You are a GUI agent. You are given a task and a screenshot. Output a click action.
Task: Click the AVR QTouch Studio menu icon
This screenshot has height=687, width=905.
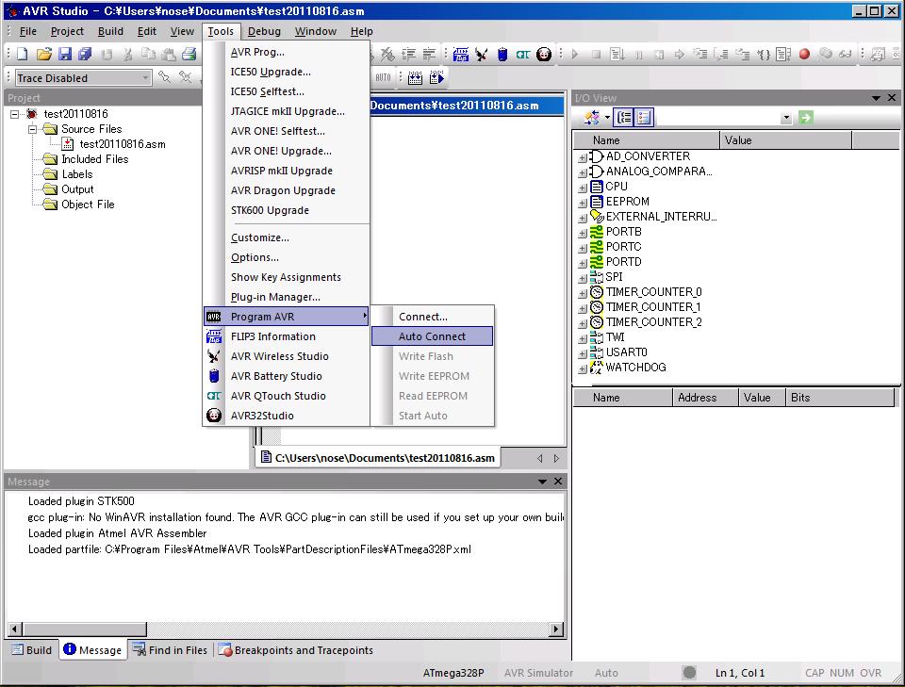tap(214, 396)
